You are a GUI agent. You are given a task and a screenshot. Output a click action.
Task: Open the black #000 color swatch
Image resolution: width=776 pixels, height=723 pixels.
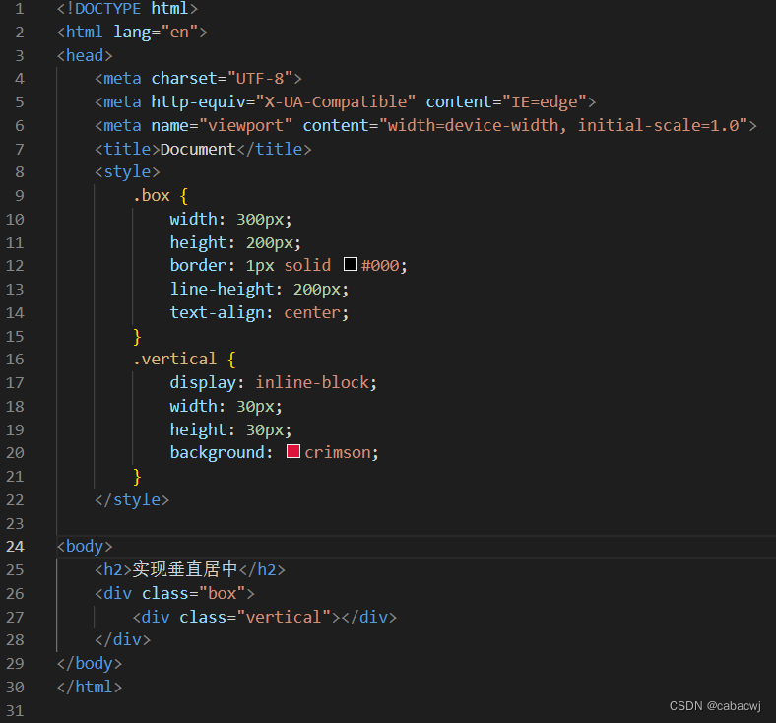pos(351,264)
